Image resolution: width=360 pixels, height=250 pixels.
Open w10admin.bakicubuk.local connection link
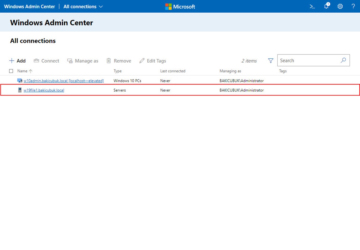[x=64, y=81]
